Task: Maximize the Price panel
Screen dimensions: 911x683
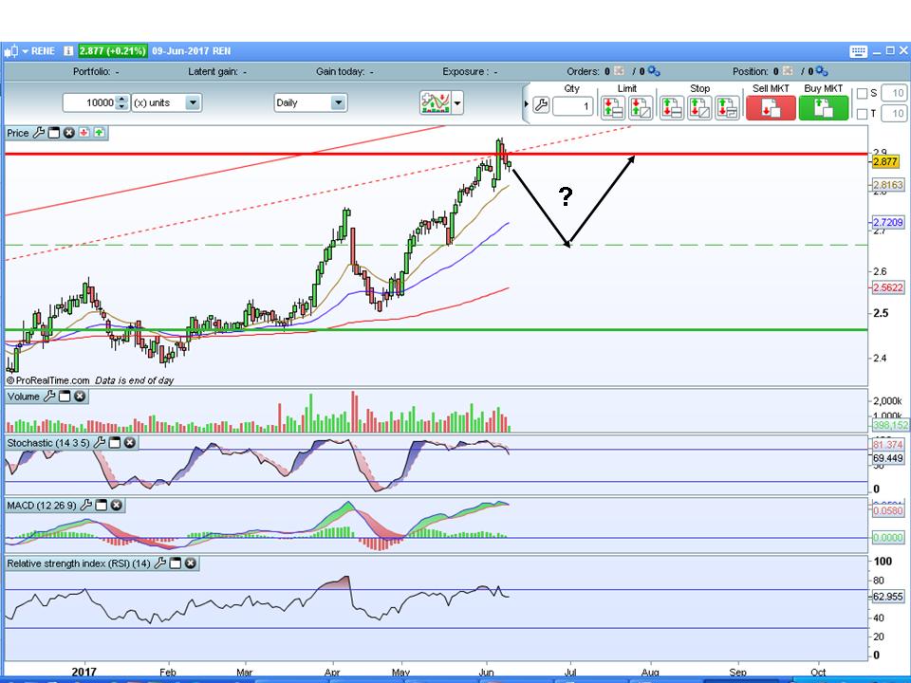Action: [x=54, y=133]
